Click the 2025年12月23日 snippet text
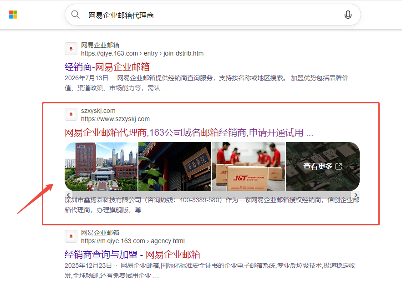 210,270
